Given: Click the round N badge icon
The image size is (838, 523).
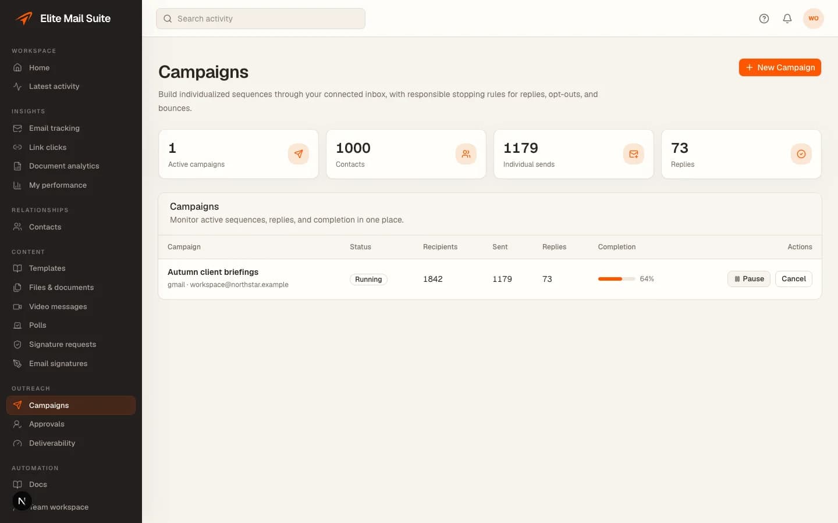Looking at the screenshot, I should point(22,501).
